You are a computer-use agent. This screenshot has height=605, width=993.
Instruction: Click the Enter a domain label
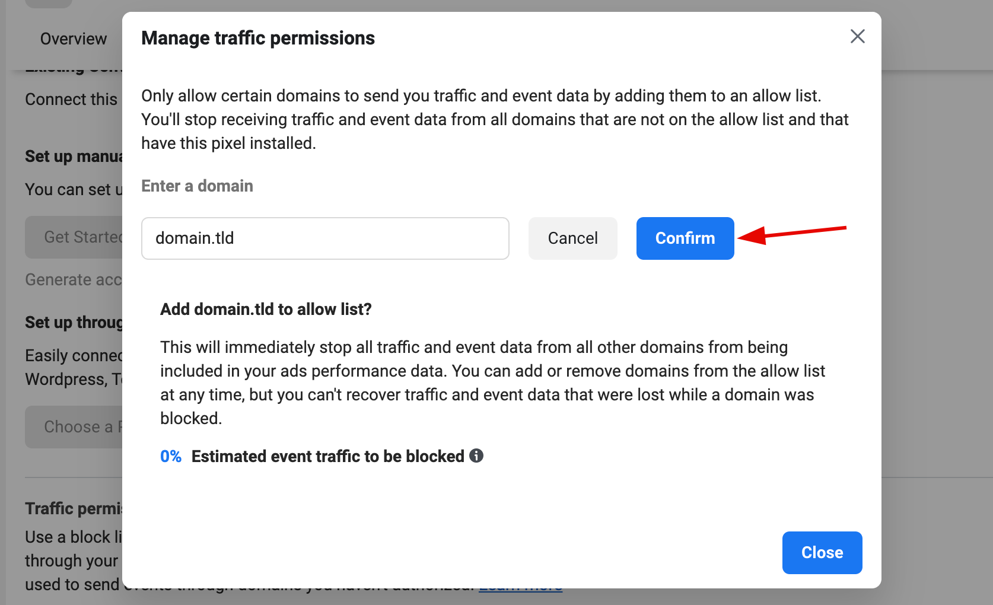tap(197, 186)
